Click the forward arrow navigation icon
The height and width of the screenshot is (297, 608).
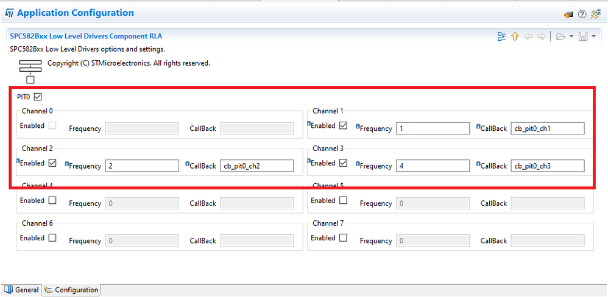pos(542,37)
